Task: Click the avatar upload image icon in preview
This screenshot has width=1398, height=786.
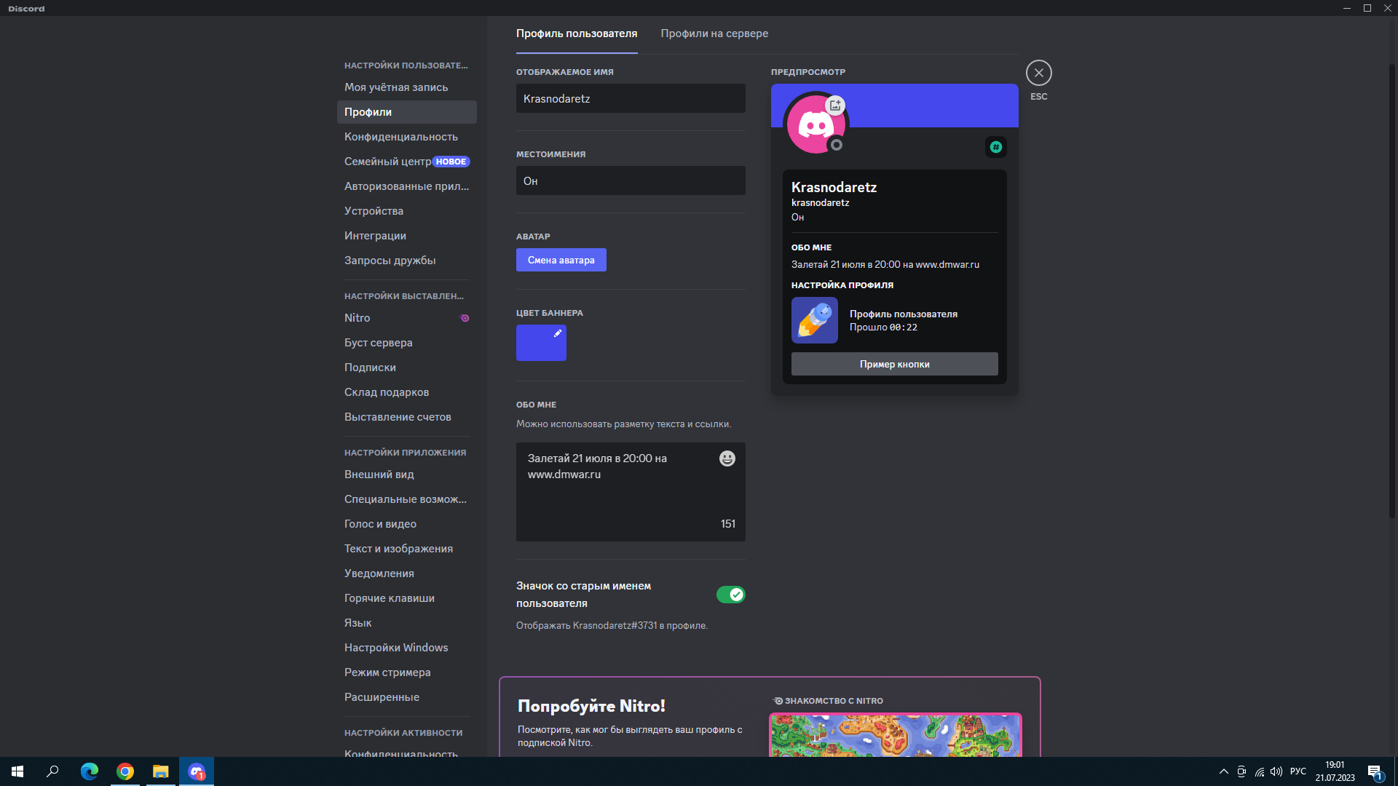Action: [835, 106]
